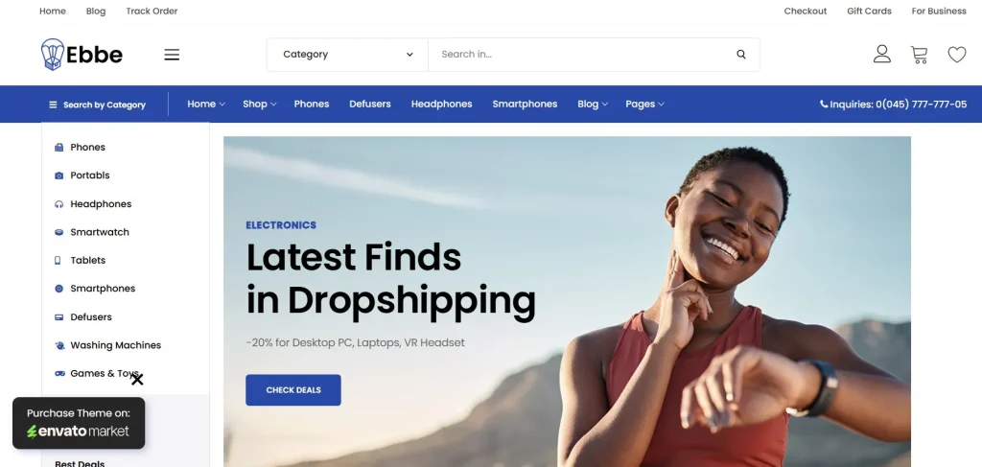Image resolution: width=982 pixels, height=467 pixels.
Task: Expand the Shop menu dropdown
Action: (x=259, y=104)
